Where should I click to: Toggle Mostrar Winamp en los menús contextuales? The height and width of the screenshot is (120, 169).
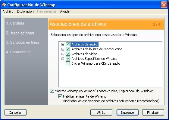[52, 91]
